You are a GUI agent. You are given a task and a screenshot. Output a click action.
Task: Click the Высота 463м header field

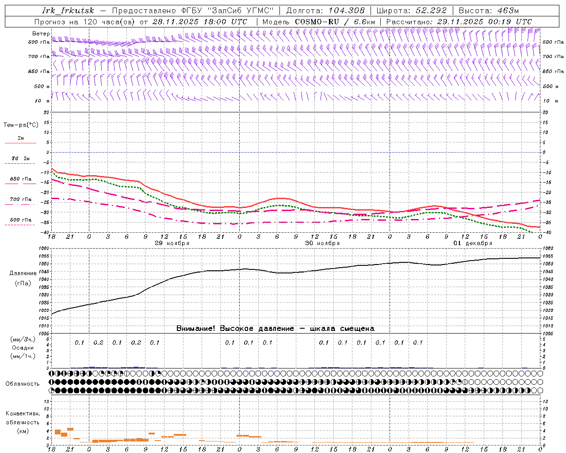tap(489, 11)
